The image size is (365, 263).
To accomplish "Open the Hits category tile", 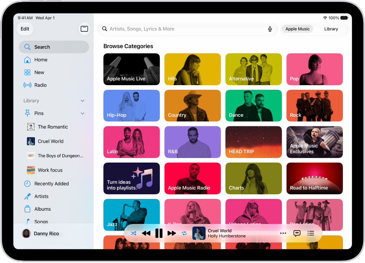I will point(192,69).
